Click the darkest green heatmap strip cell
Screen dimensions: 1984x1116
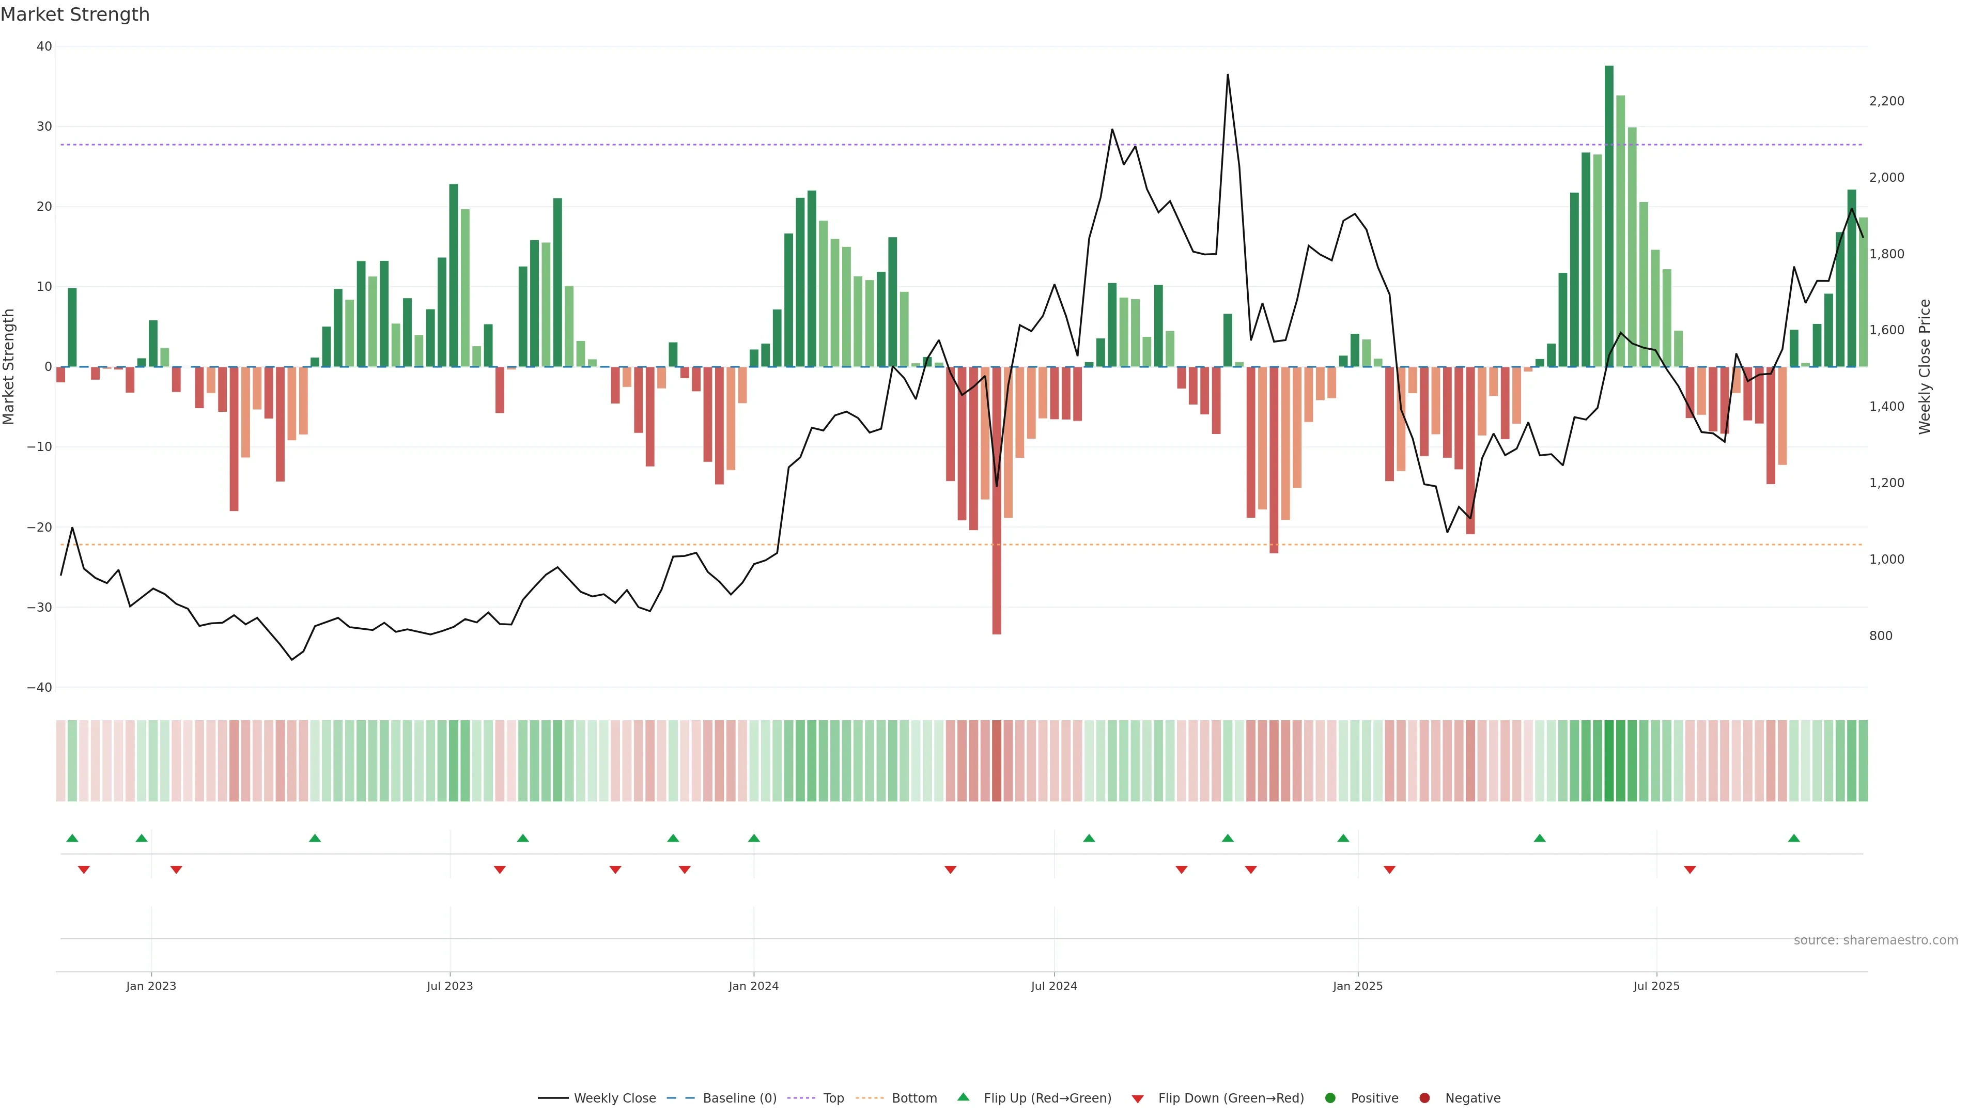pos(1609,761)
